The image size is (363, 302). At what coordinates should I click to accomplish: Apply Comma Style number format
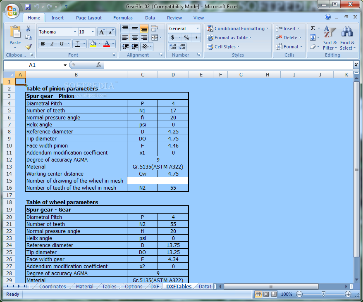pyautogui.click(x=196, y=38)
